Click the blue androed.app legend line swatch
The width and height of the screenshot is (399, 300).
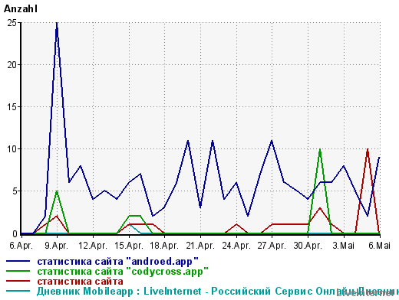click(18, 261)
